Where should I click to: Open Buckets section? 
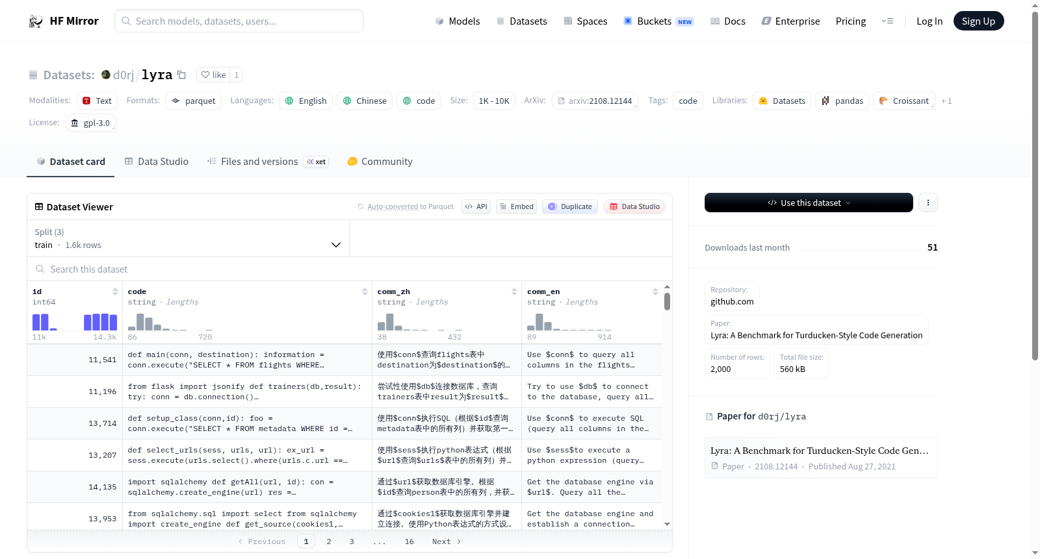tap(658, 21)
